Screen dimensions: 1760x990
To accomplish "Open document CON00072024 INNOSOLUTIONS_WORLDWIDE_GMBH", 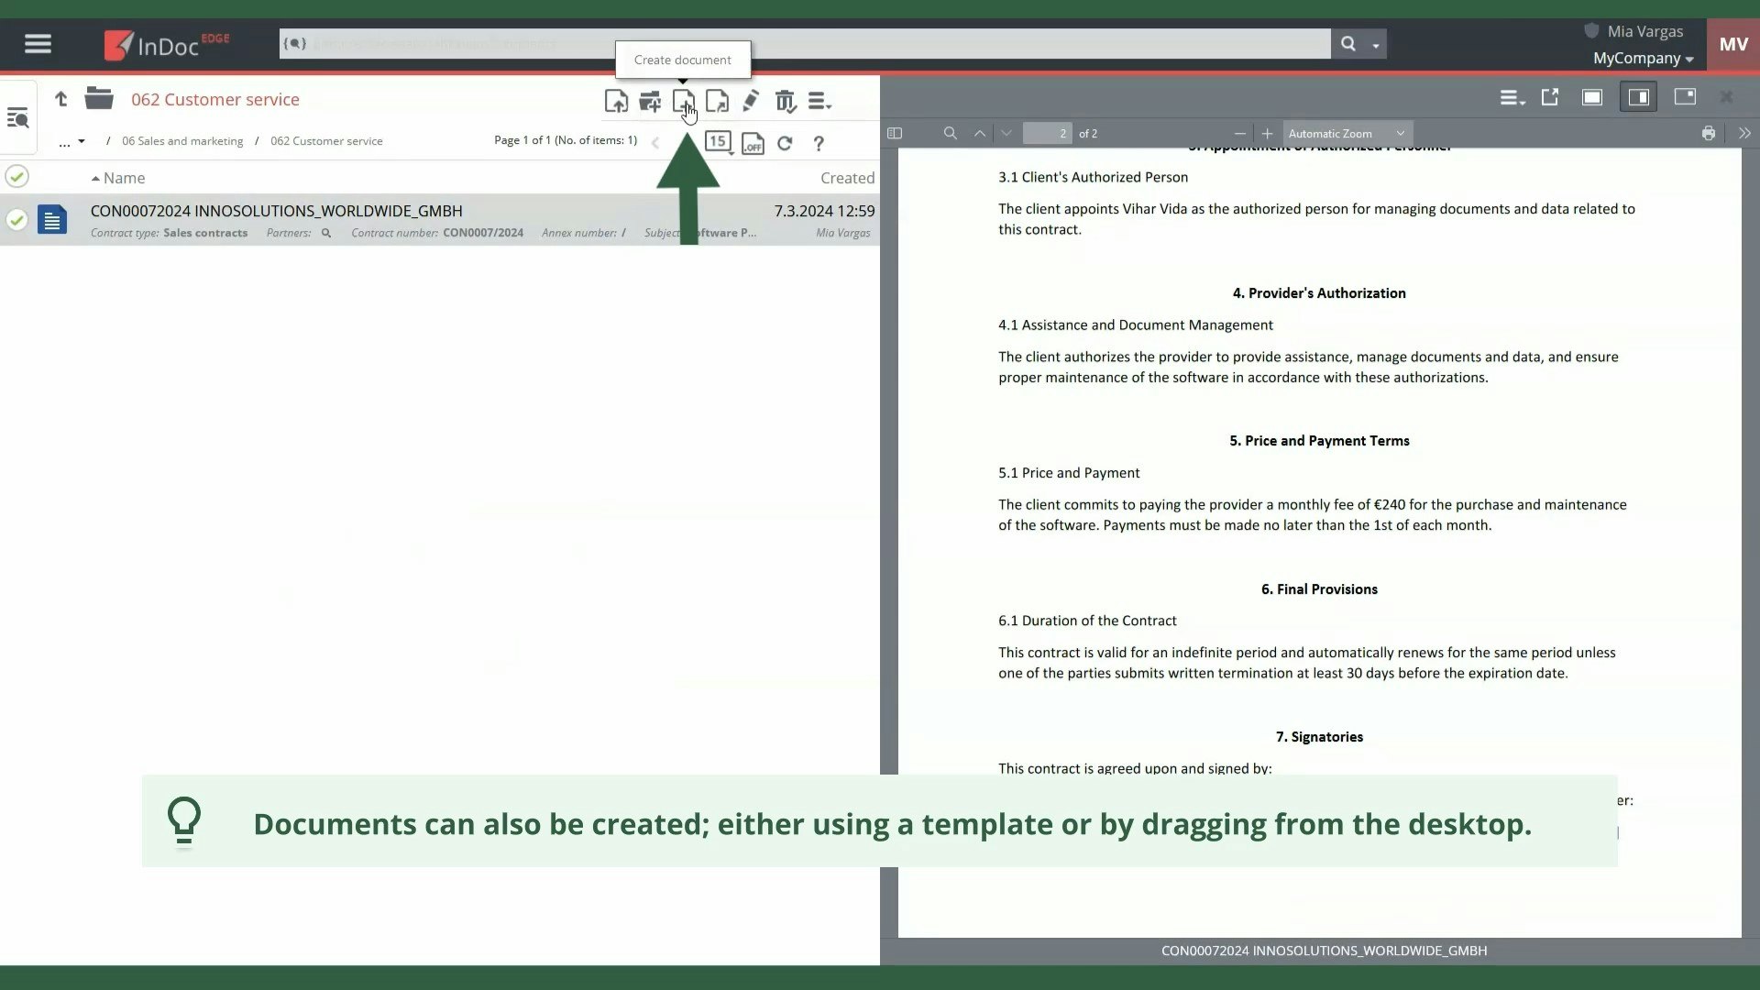I will tap(276, 210).
